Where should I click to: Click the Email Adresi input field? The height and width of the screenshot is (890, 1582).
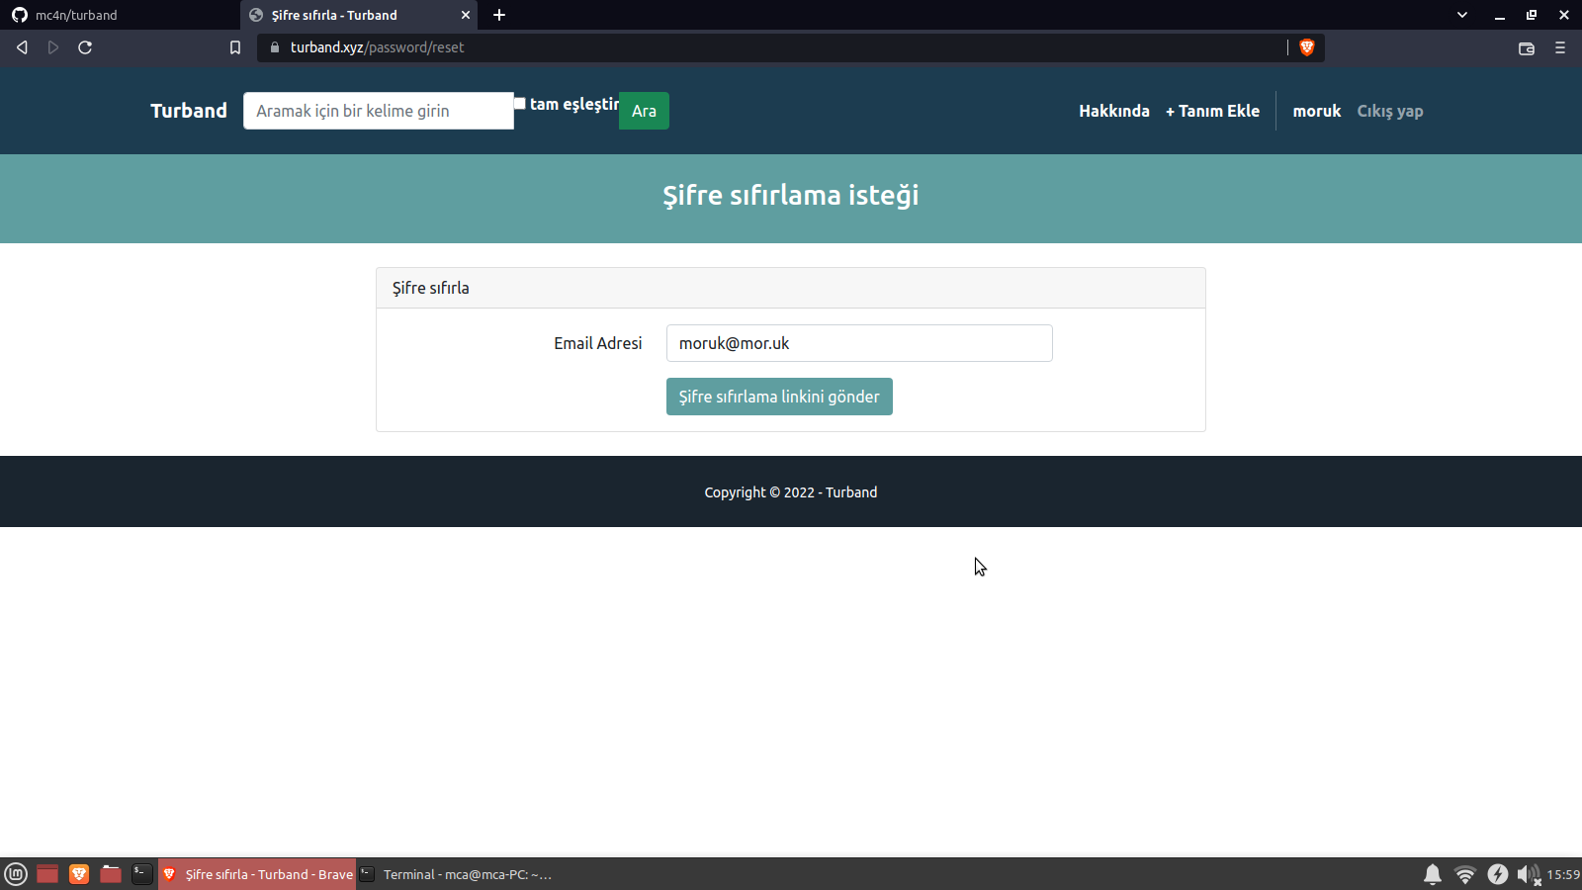coord(859,343)
